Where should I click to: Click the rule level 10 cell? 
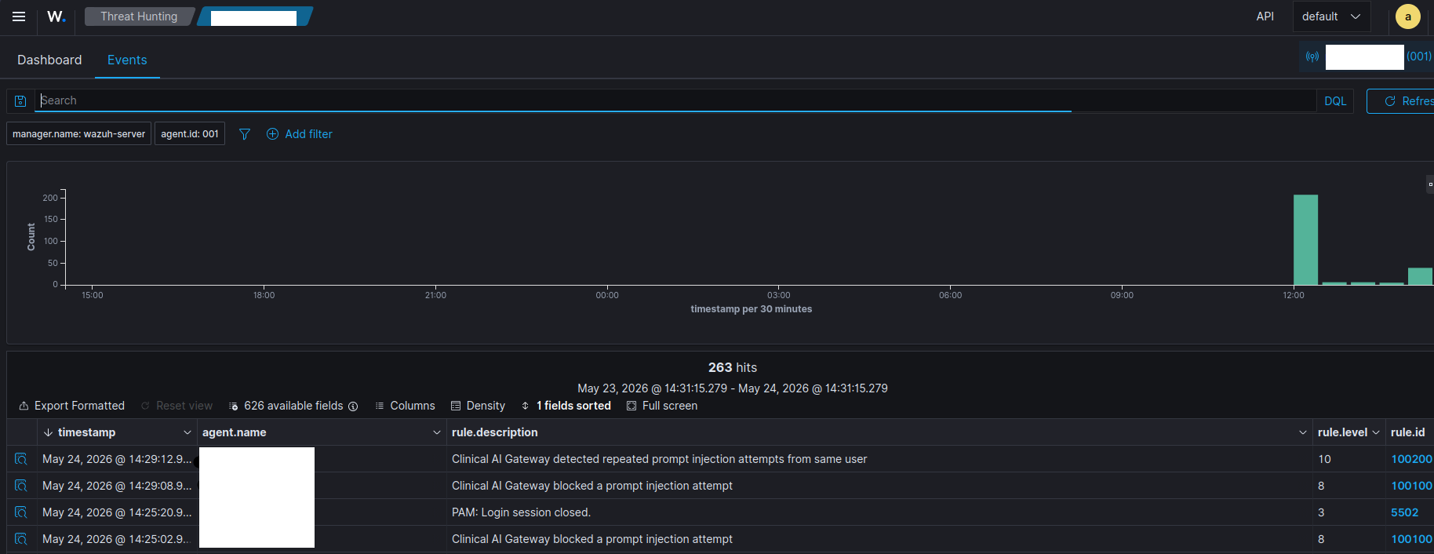[x=1348, y=459]
